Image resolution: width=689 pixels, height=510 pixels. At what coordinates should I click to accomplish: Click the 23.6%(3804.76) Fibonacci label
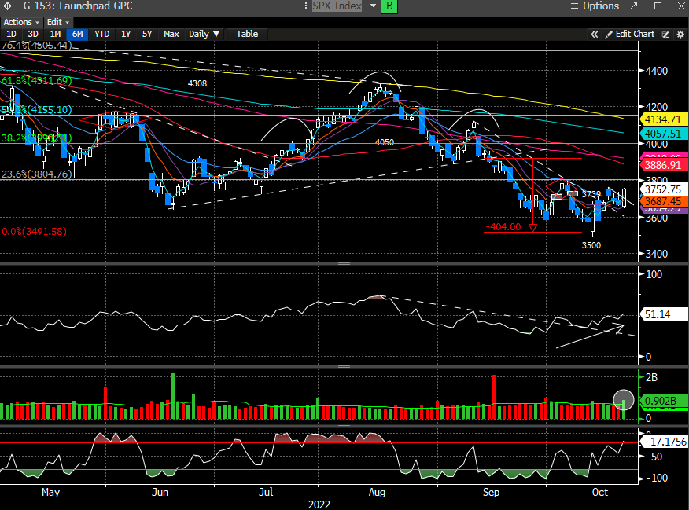click(36, 174)
